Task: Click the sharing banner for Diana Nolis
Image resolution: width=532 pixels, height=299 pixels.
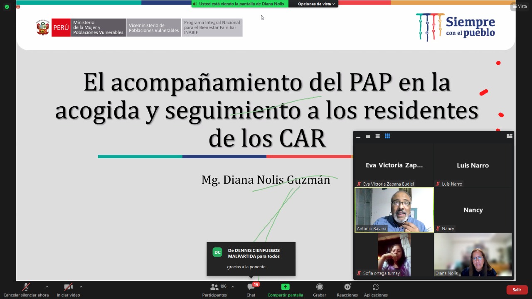Action: click(x=240, y=4)
